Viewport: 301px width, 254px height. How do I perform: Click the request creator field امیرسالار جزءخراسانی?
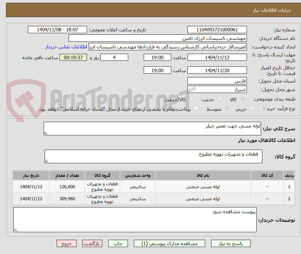167,47
